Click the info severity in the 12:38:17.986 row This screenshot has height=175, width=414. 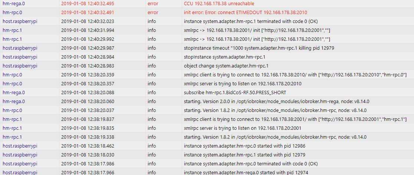pos(152,164)
